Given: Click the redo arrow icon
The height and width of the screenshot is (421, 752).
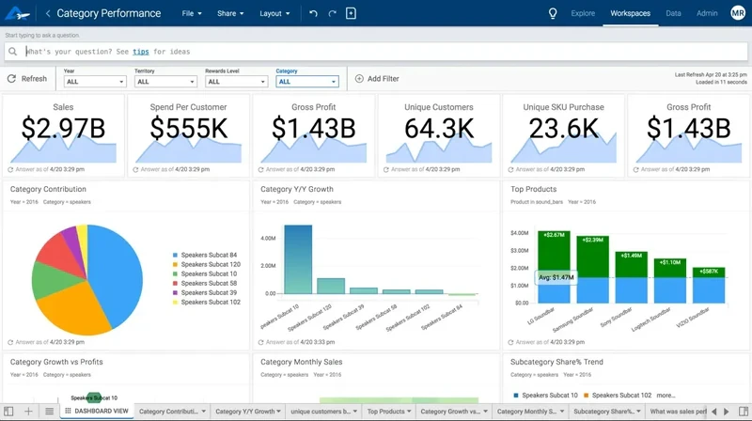Looking at the screenshot, I should click(332, 14).
